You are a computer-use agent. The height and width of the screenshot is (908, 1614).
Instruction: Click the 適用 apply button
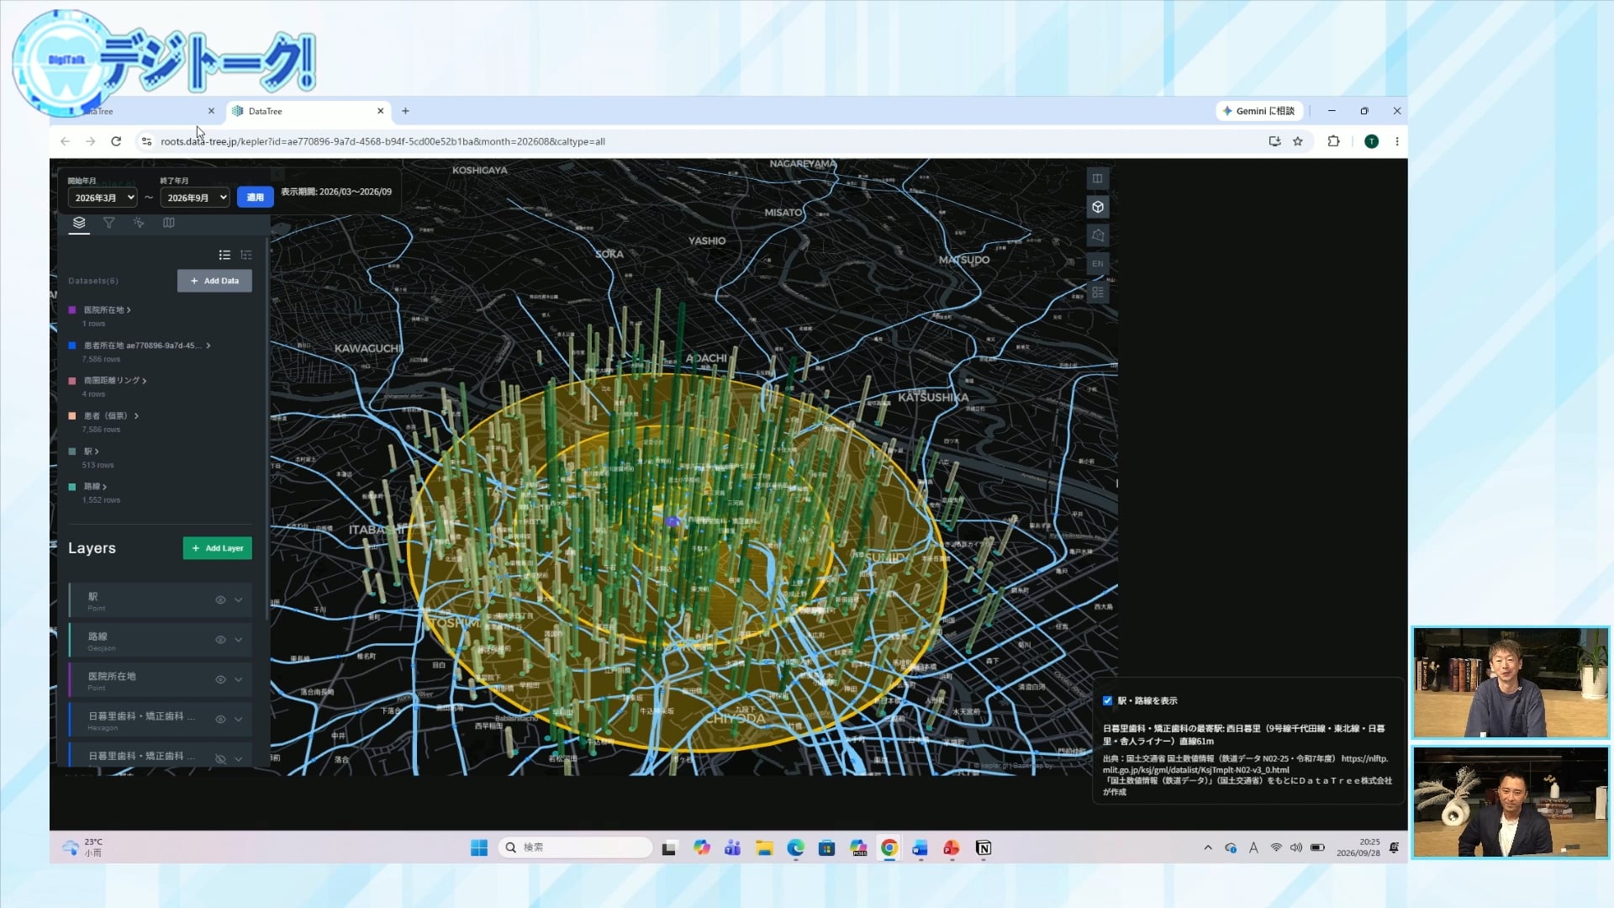point(256,198)
